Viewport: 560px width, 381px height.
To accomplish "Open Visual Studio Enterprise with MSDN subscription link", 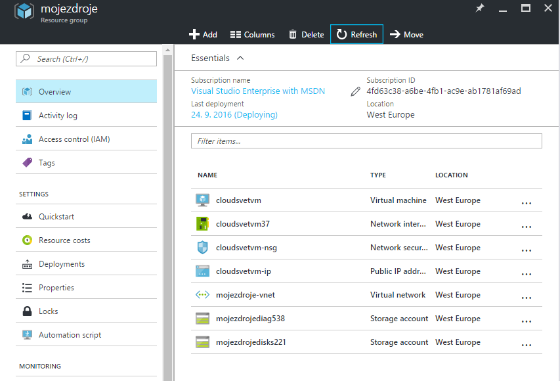I will pos(258,91).
